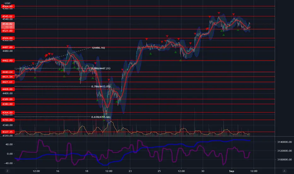Click the 4400.00 price axis tick
Viewport: 294px width, 174px height.
(8, 93)
